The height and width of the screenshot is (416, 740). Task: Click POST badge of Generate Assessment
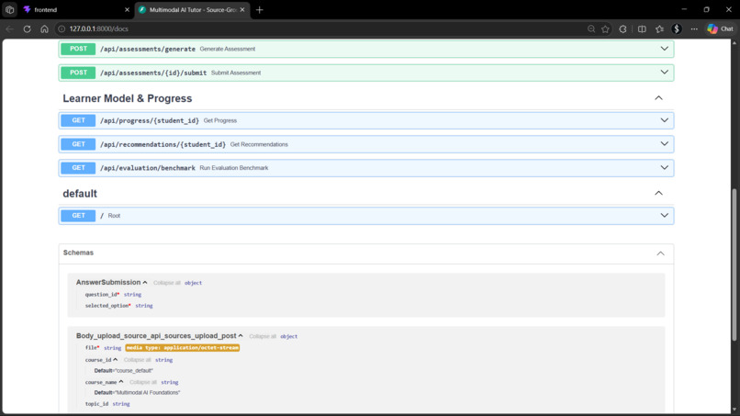78,49
